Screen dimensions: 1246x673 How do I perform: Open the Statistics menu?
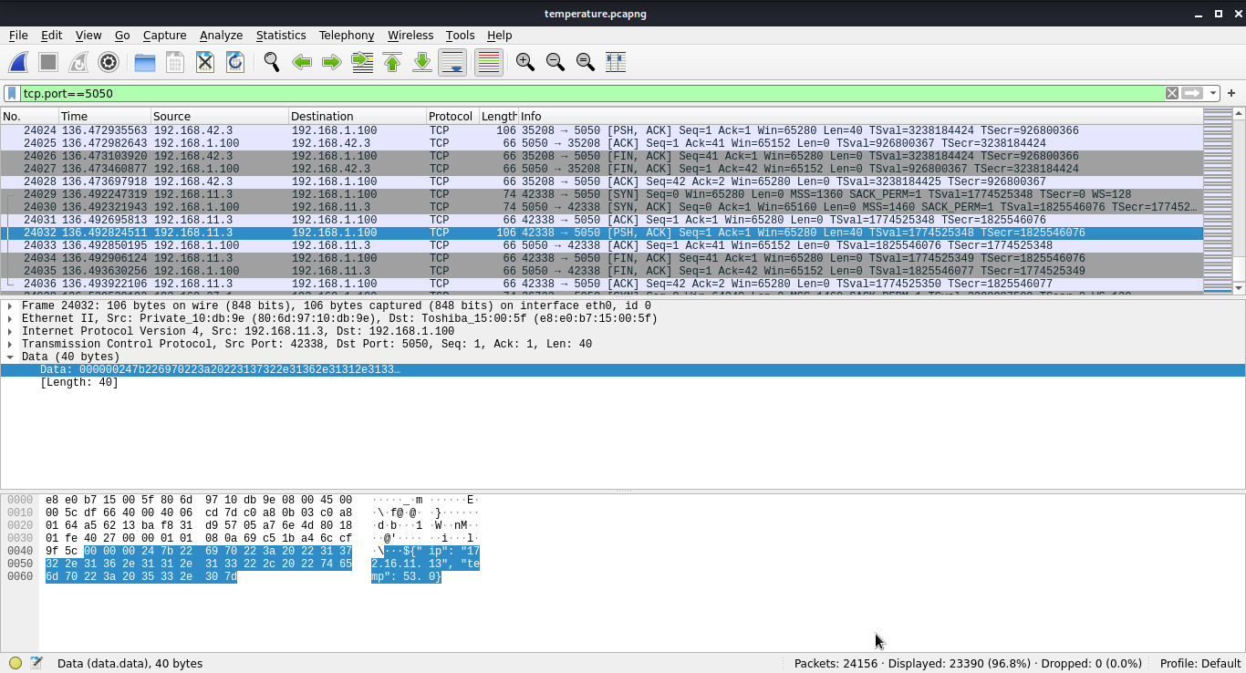click(280, 36)
